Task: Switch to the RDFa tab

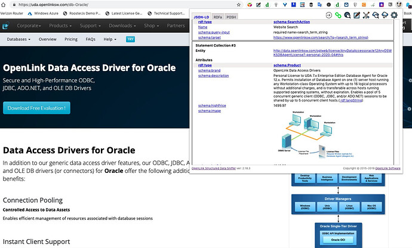Action: [217, 17]
